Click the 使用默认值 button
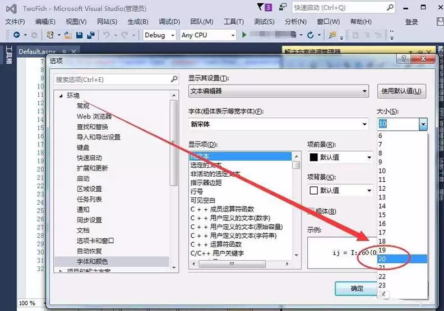Viewport: 444px width, 311px height. (x=401, y=91)
